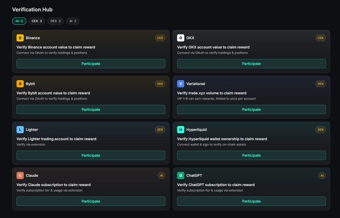The image size is (340, 218).
Task: Participate in OKX verification
Action: (x=251, y=63)
